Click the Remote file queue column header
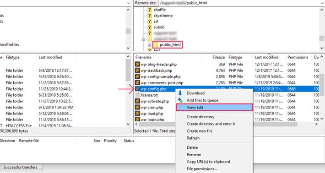 pyautogui.click(x=29, y=141)
